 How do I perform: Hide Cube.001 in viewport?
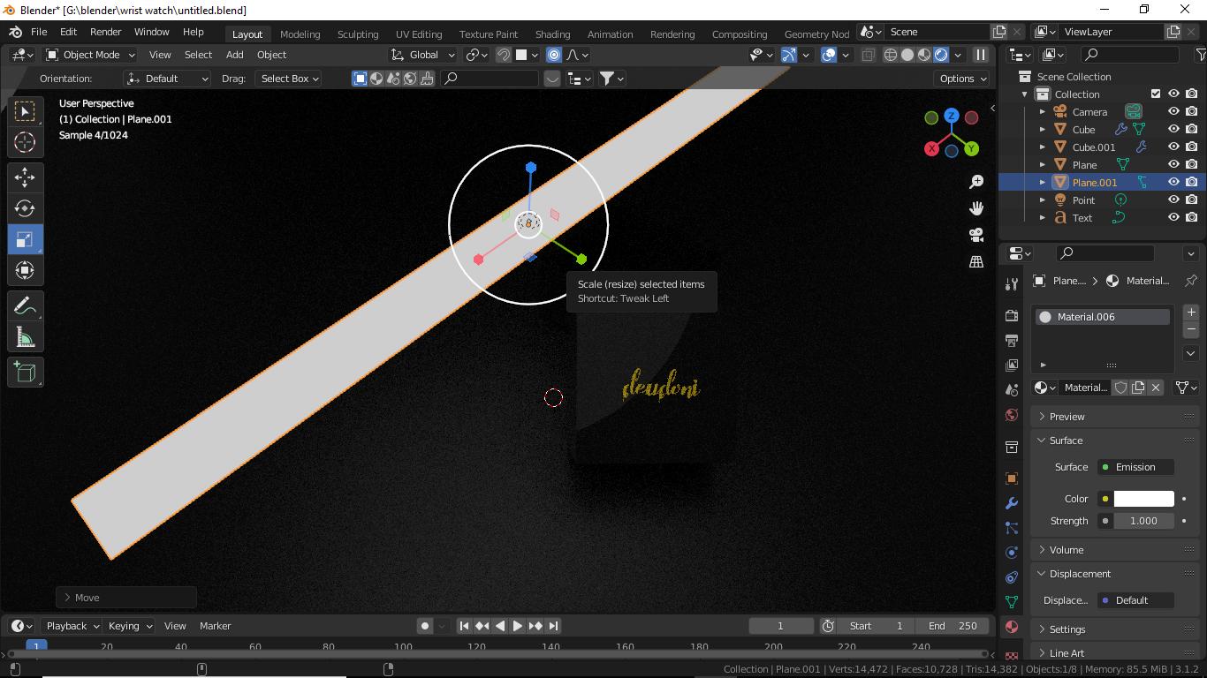[1173, 147]
